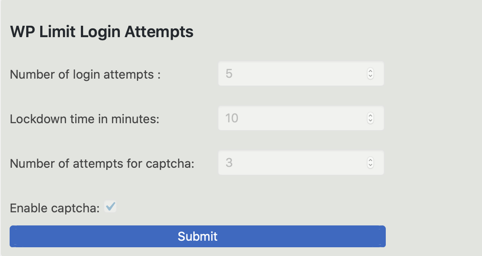This screenshot has width=482, height=256.
Task: Click the 'Number of login attempts :' label
Action: tap(85, 75)
